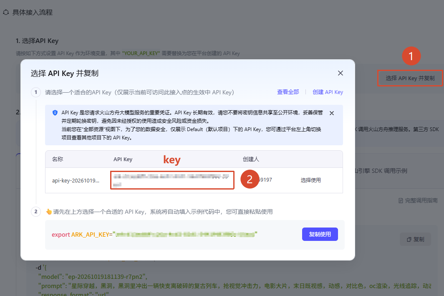Click the icon beside 具体接入流程

(x=6, y=13)
